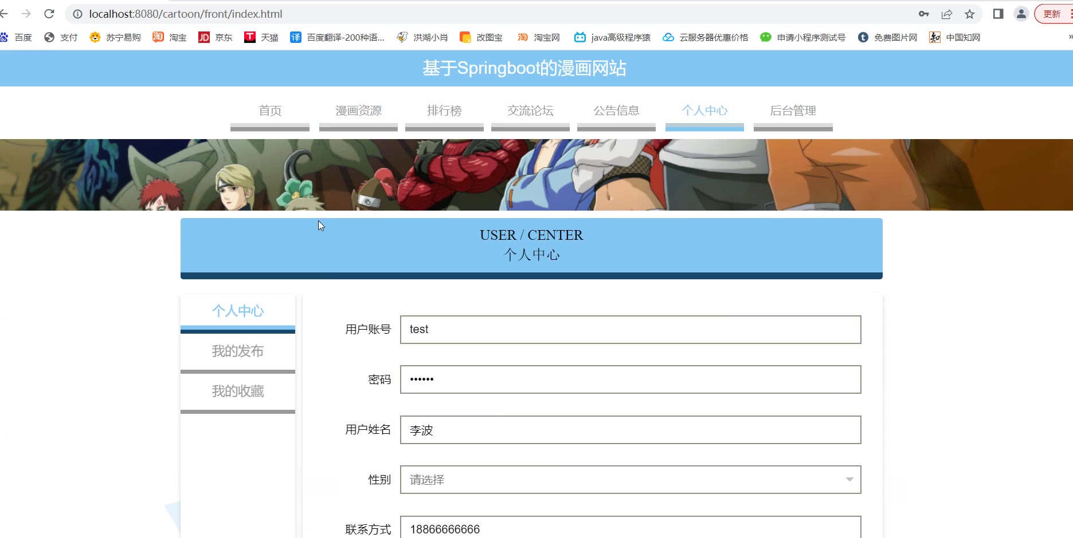This screenshot has height=538, width=1073.
Task: Open 我的发布 in sidebar
Action: pyautogui.click(x=238, y=351)
